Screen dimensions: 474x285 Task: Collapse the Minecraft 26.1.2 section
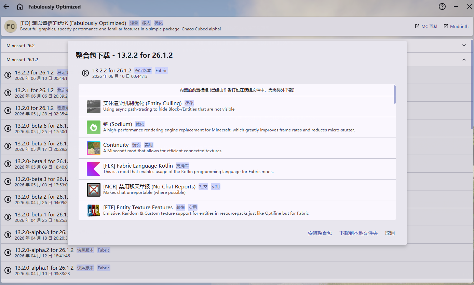point(237,59)
